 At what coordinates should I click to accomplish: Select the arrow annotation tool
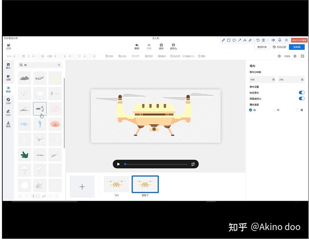(239, 40)
